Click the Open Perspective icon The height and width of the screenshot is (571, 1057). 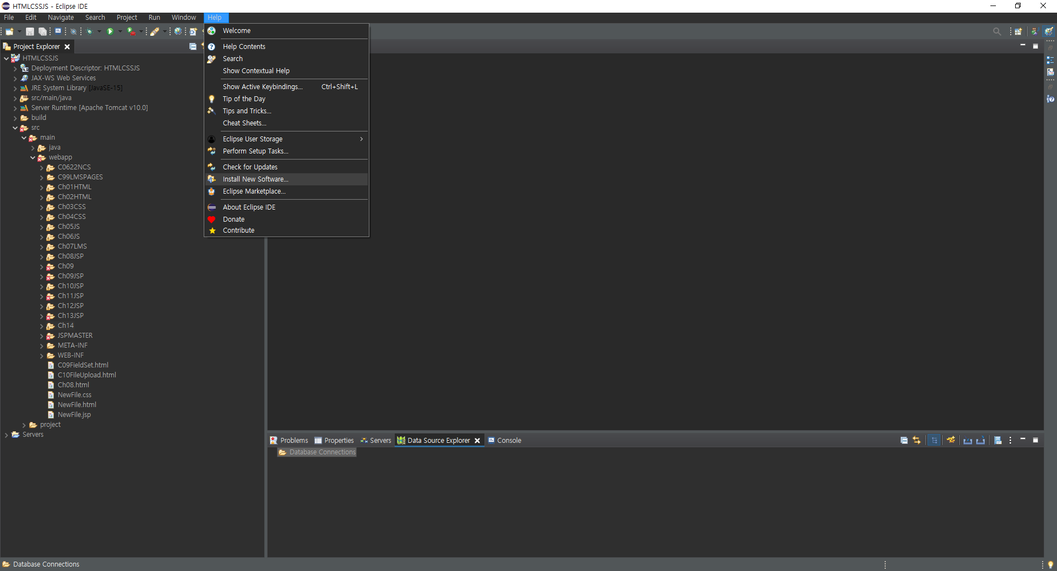point(1018,31)
